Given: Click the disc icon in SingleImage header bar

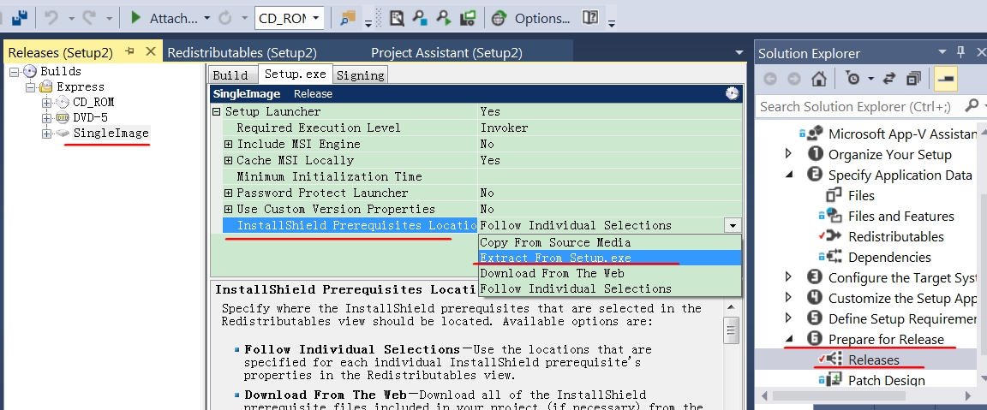Looking at the screenshot, I should tap(732, 93).
